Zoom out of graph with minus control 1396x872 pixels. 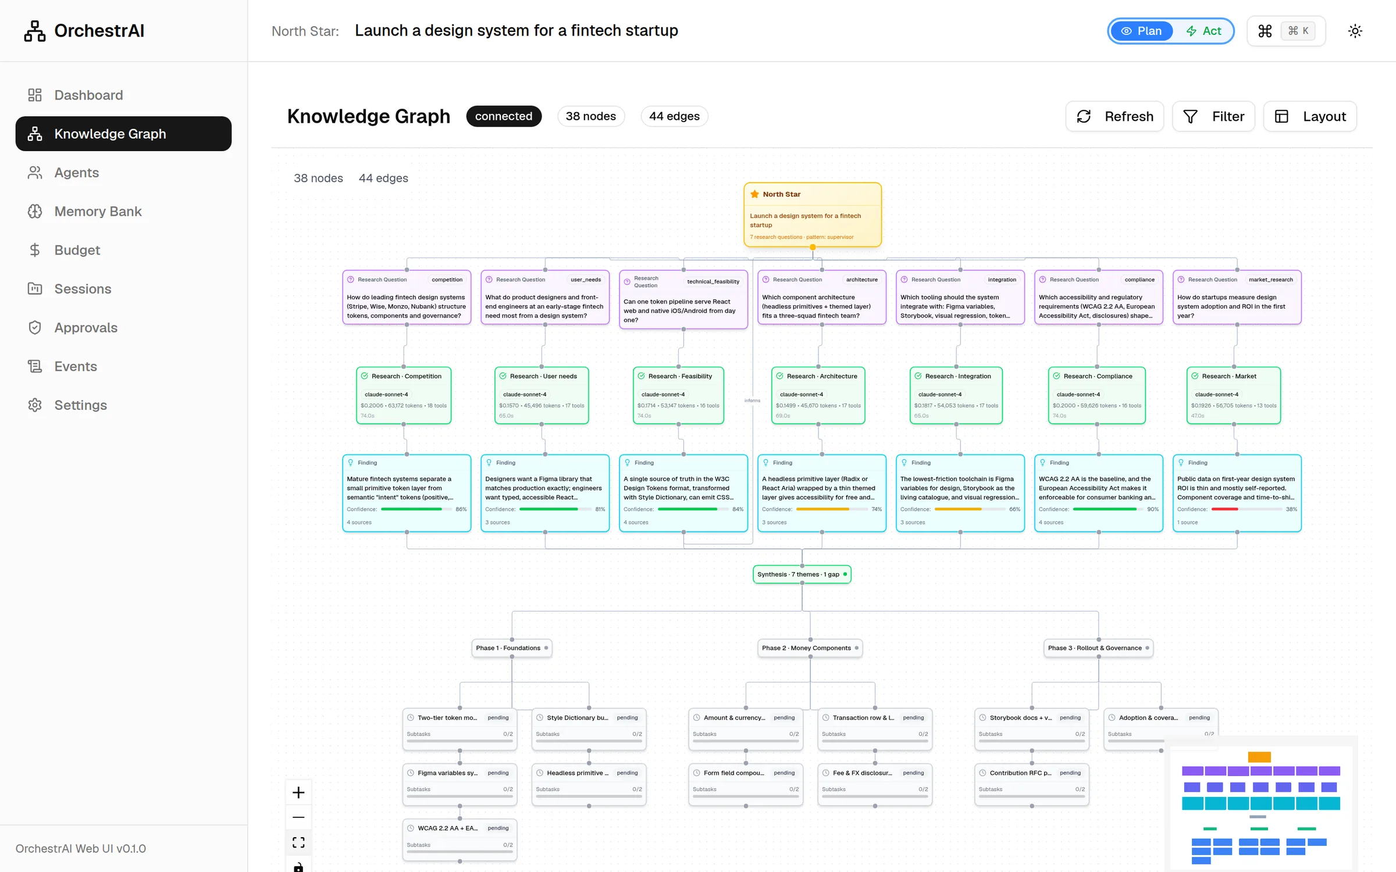pyautogui.click(x=298, y=817)
